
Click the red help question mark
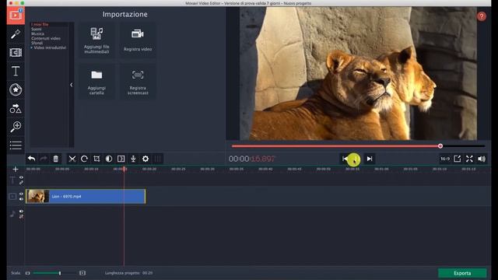tap(482, 16)
